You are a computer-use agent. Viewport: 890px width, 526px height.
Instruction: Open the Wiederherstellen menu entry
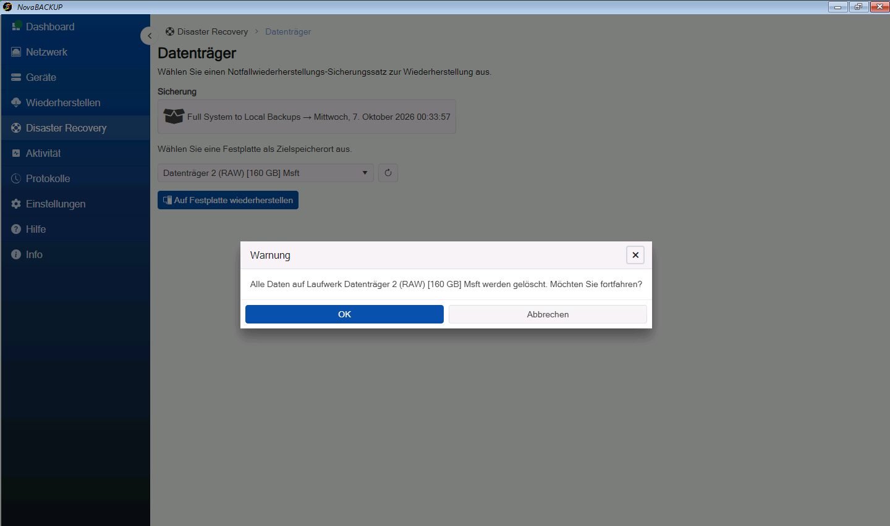[x=75, y=102]
